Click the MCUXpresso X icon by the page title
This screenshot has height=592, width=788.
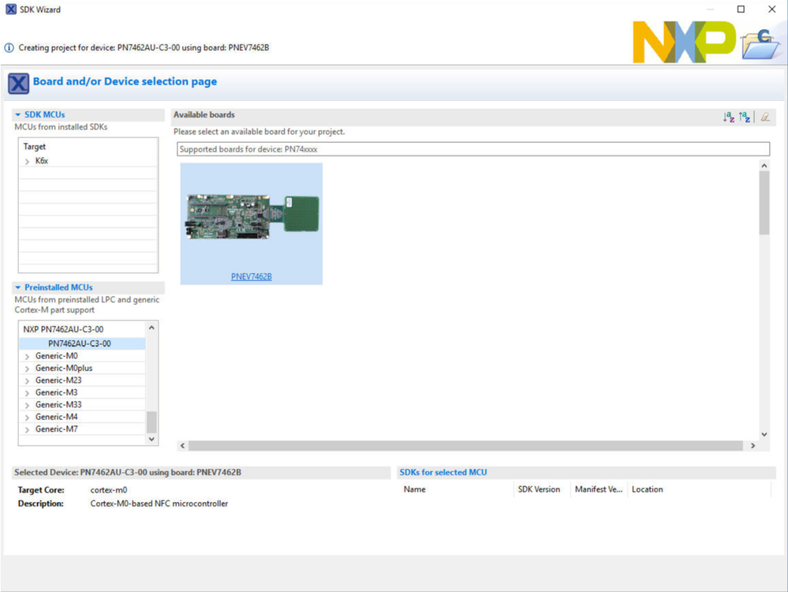19,83
